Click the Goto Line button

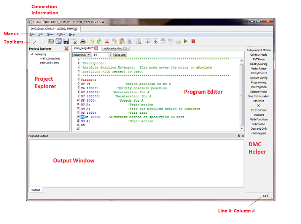point(120,55)
